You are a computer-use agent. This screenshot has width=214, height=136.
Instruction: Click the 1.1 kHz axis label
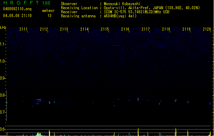(3, 44)
